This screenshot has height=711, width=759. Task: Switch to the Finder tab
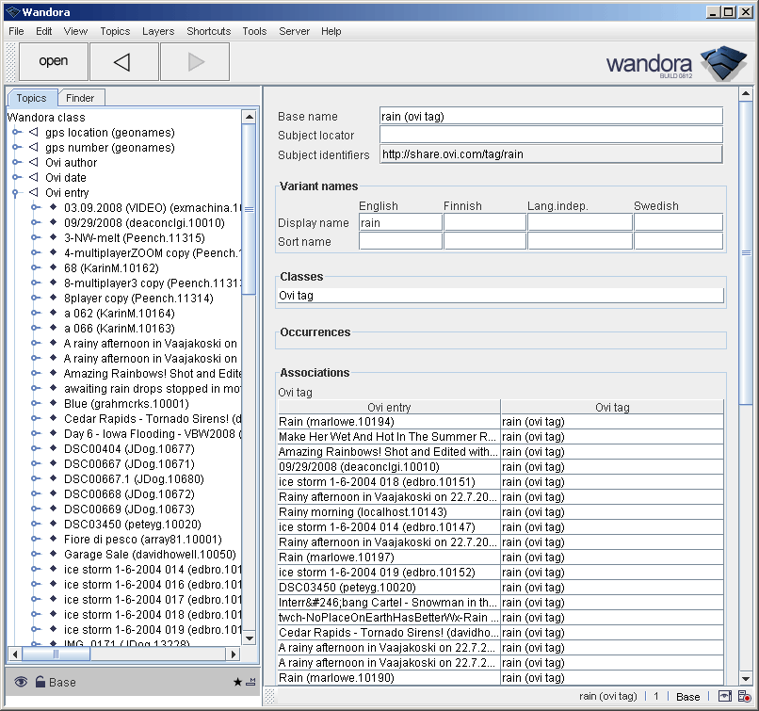click(81, 97)
